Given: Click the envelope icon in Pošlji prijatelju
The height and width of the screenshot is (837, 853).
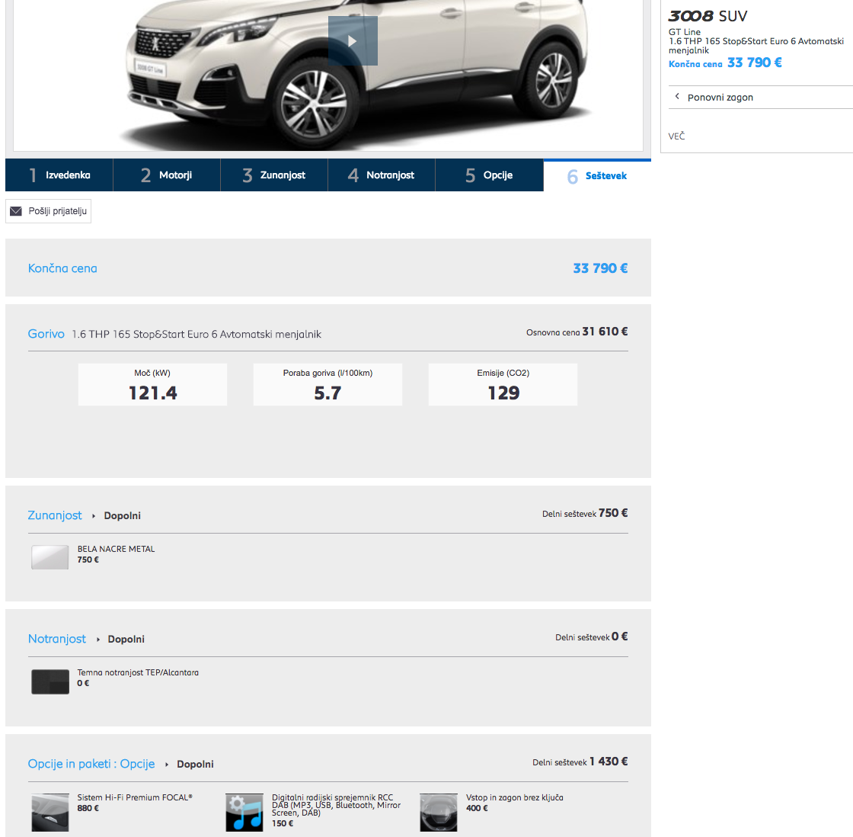Looking at the screenshot, I should click(x=16, y=211).
